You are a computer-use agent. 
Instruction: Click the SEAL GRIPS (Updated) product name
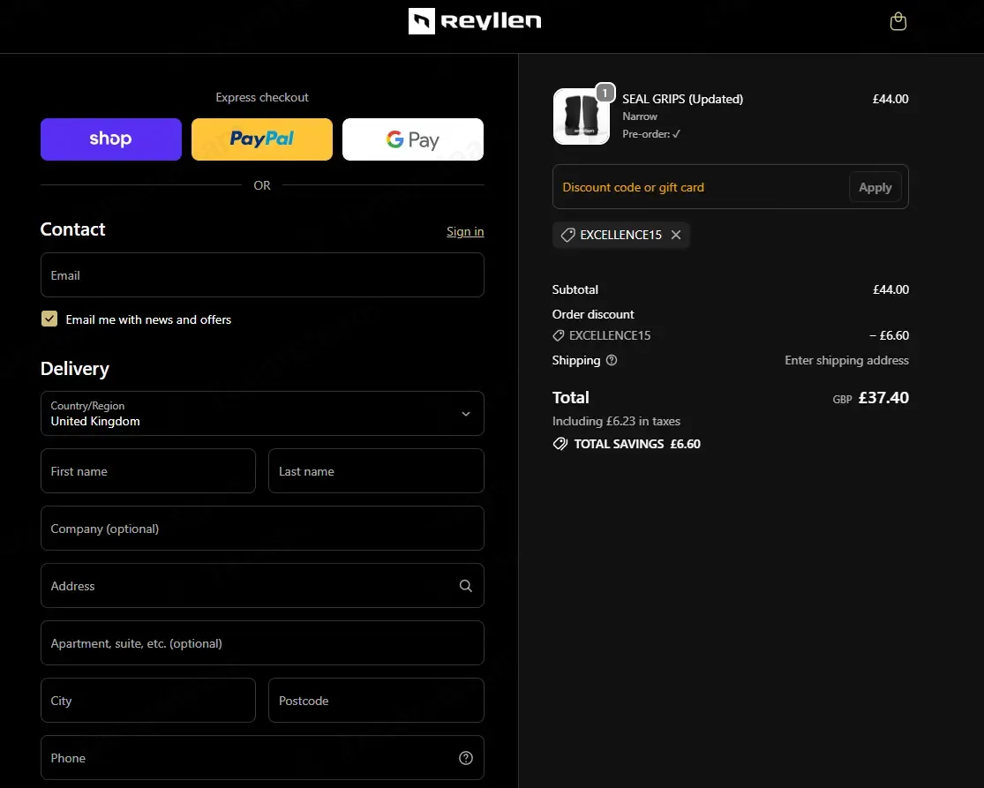pos(683,99)
